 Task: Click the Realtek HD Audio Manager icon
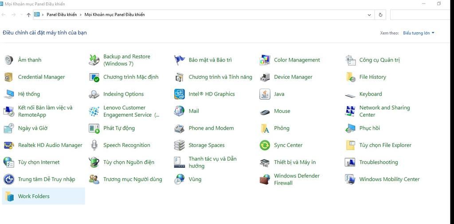pos(9,145)
